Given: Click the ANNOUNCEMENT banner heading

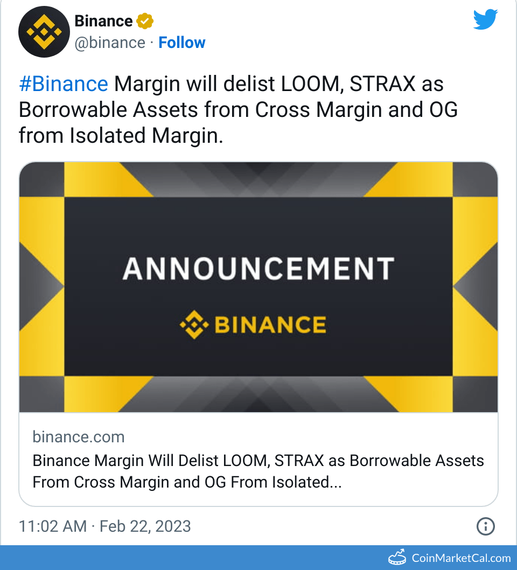Looking at the screenshot, I should pyautogui.click(x=258, y=269).
